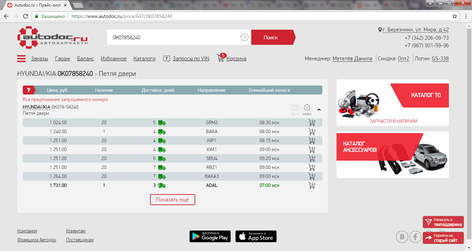Viewport: 472px width, 251px height.
Task: Click the Цена, руб. column header
Action: [58, 90]
